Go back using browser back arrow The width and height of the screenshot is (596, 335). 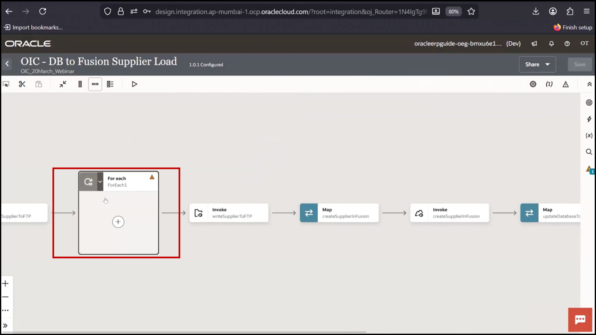[x=9, y=11]
